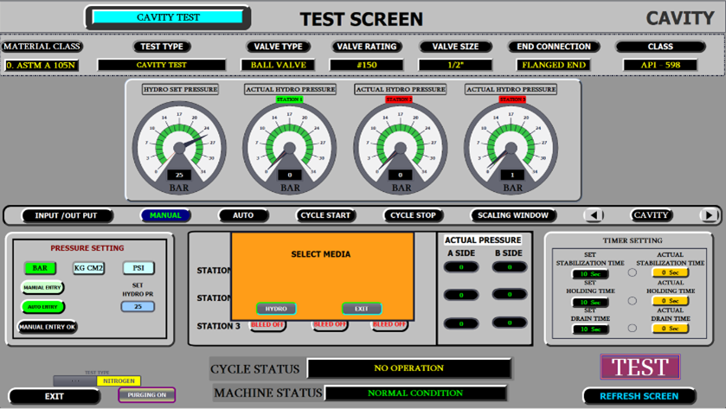Stop the cycle with CYCLE STOP
The width and height of the screenshot is (726, 409).
413,215
